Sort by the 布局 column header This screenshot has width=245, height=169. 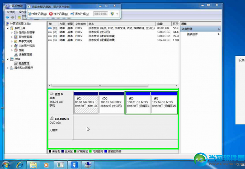pyautogui.click(x=62, y=24)
